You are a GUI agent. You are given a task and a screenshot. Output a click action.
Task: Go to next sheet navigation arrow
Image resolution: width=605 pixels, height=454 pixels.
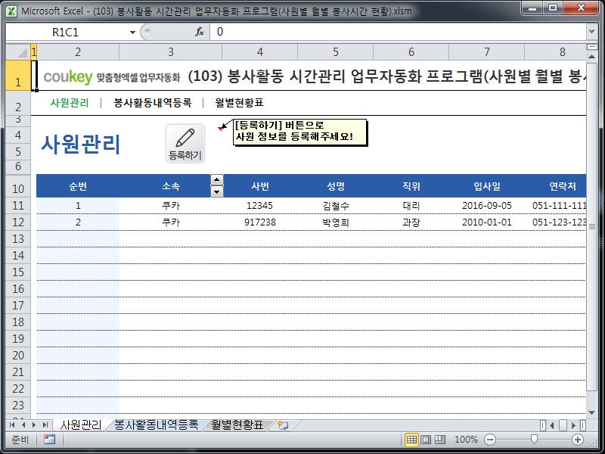click(34, 425)
